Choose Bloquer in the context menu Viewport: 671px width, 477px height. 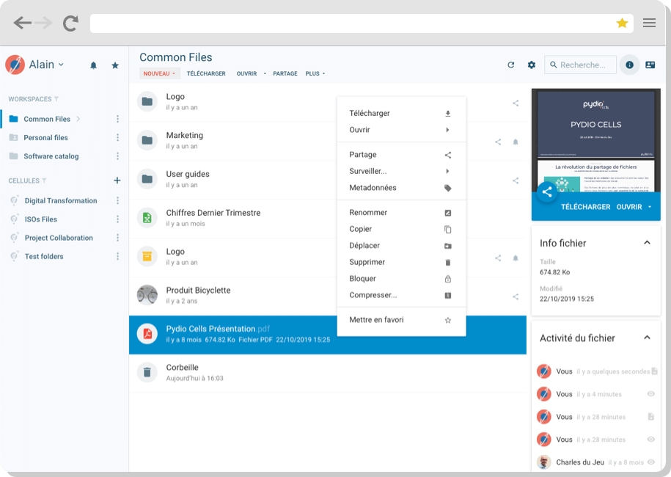coord(401,279)
